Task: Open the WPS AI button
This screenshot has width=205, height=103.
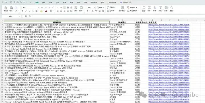Action: coord(124,3)
